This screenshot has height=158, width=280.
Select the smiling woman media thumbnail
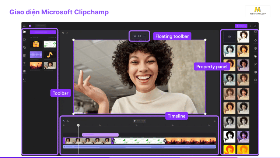coord(50,65)
